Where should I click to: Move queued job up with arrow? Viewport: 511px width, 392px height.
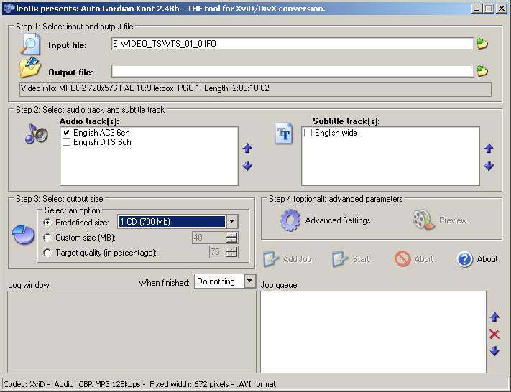(x=494, y=317)
